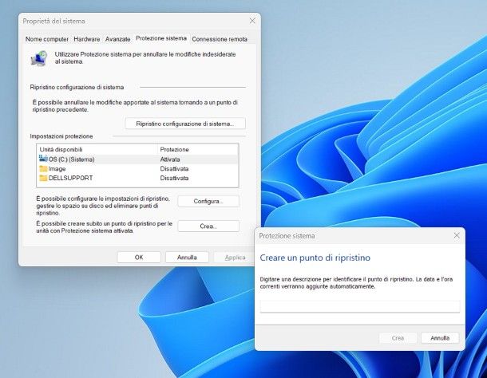Screen dimensions: 487x378
Task: Select the DELLSUPPORT drive row
Action: point(137,178)
